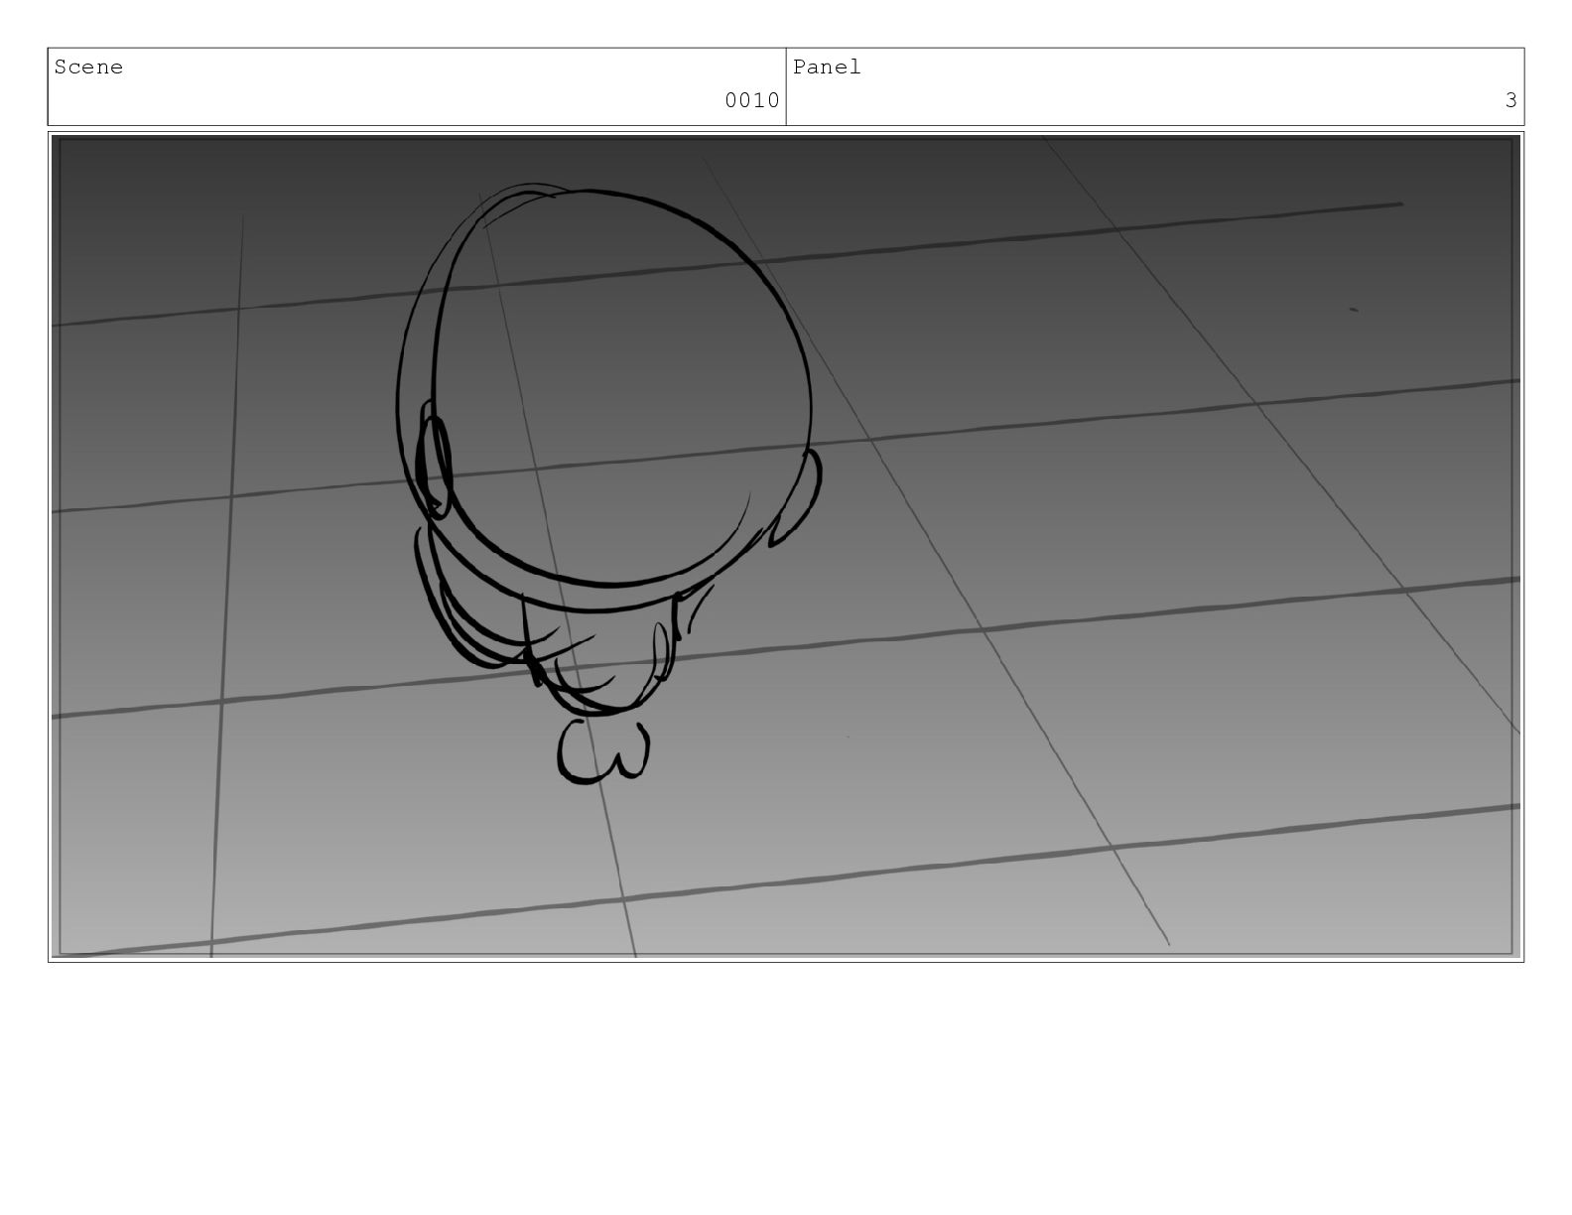The width and height of the screenshot is (1572, 1215).
Task: Click the scene number '0010'
Action: point(751,100)
